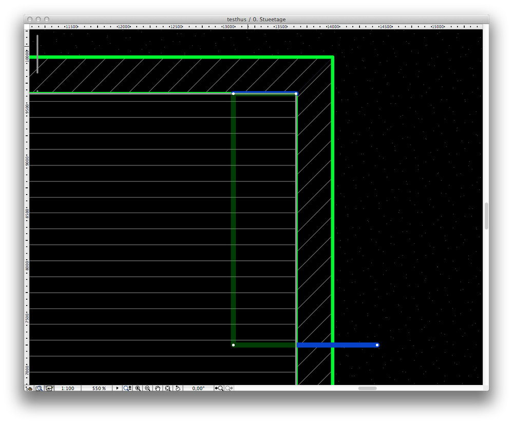Click the 1:100 scale field
Image resolution: width=513 pixels, height=424 pixels.
(x=68, y=389)
